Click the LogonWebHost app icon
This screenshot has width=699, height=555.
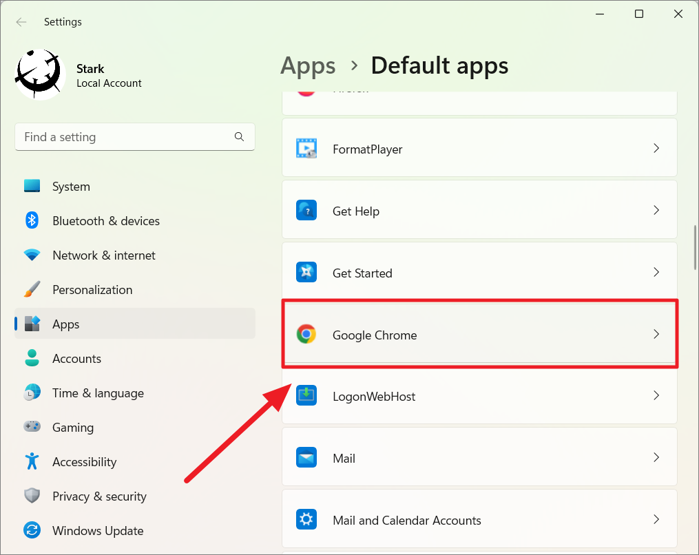pyautogui.click(x=306, y=395)
